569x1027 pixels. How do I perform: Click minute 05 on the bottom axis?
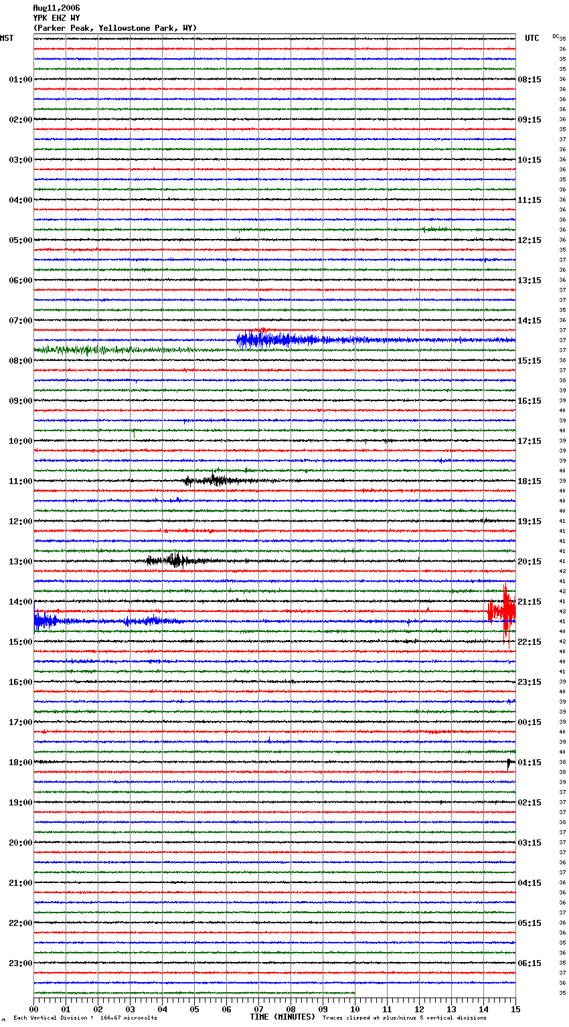[195, 1009]
